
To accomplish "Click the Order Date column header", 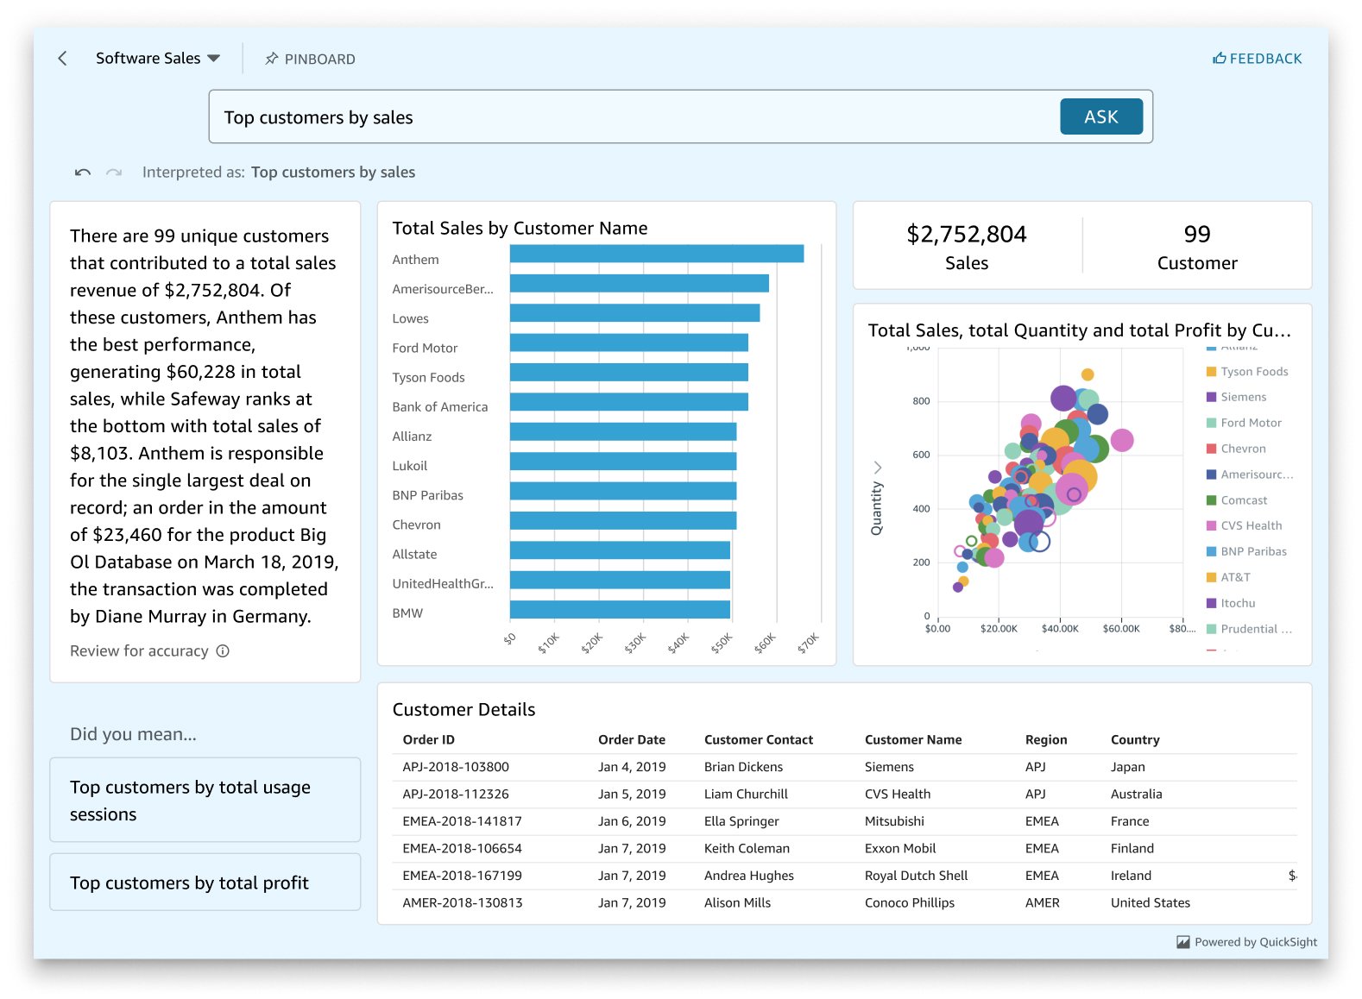I will [x=632, y=739].
